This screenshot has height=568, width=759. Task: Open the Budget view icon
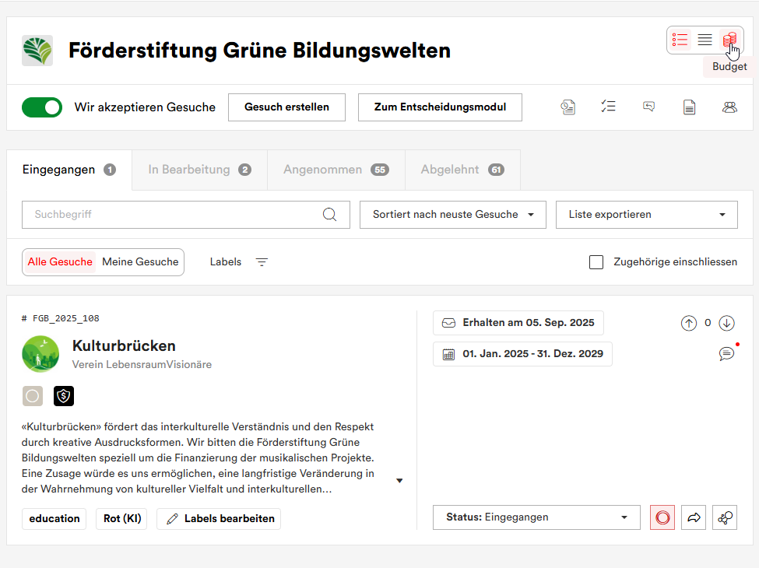tap(729, 40)
